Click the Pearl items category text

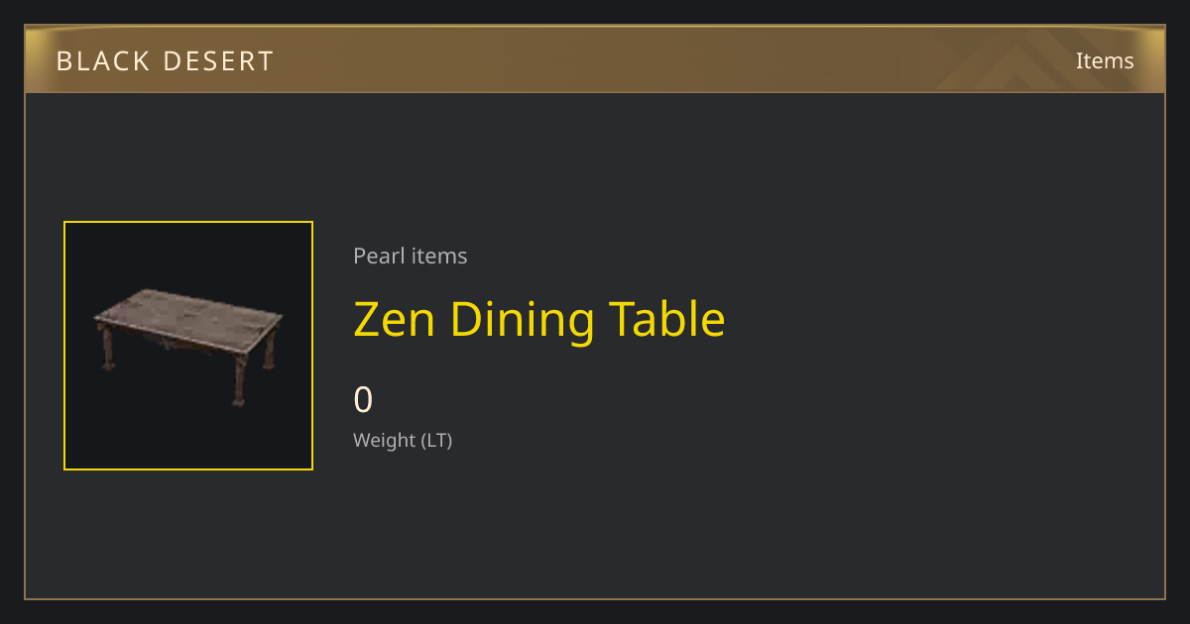click(410, 256)
